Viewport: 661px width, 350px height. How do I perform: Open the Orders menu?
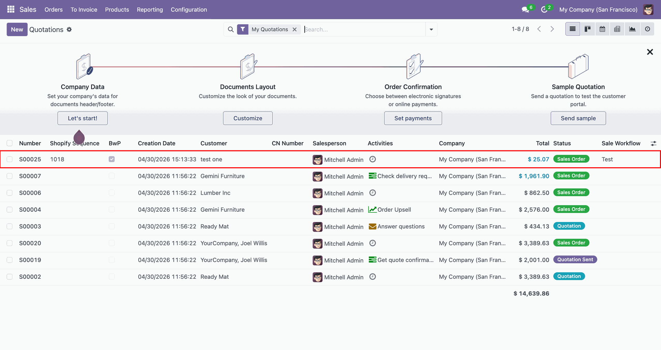[x=54, y=10]
